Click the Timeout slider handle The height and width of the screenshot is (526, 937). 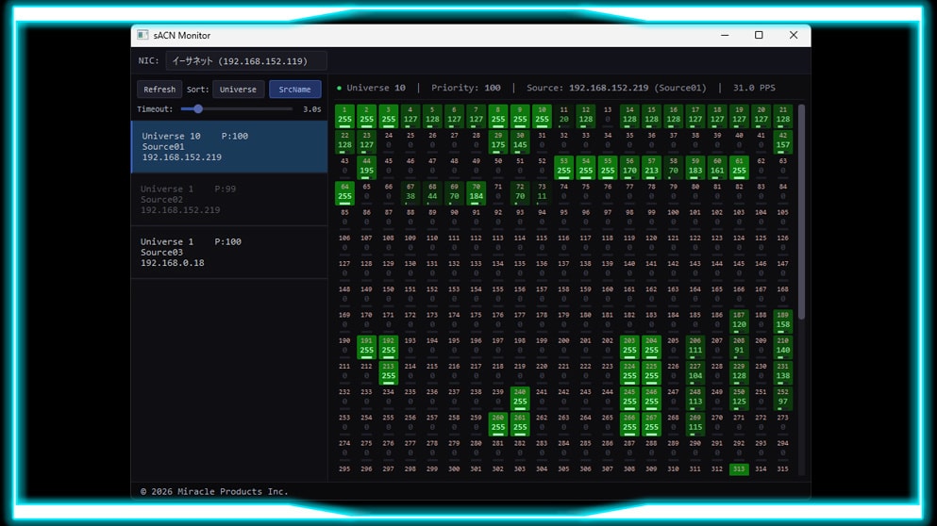[x=198, y=109]
